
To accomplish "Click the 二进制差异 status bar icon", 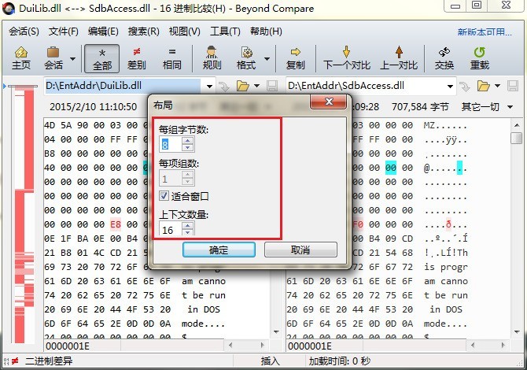I will pyautogui.click(x=11, y=361).
